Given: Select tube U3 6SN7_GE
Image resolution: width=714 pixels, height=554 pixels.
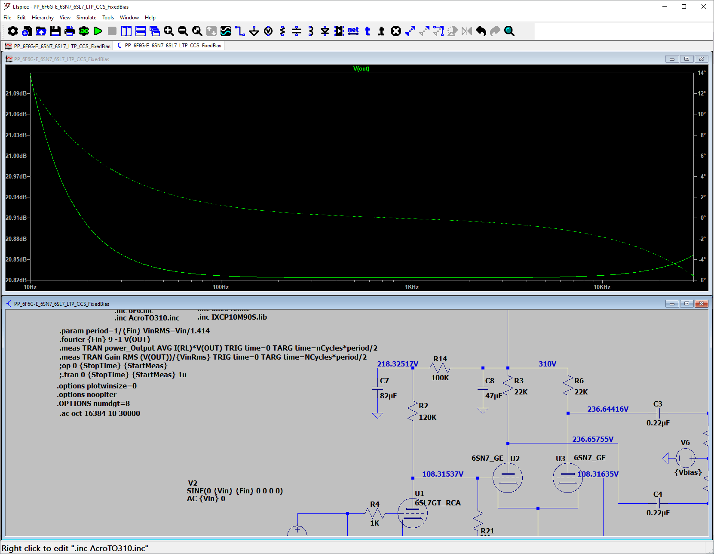Looking at the screenshot, I should pyautogui.click(x=567, y=478).
